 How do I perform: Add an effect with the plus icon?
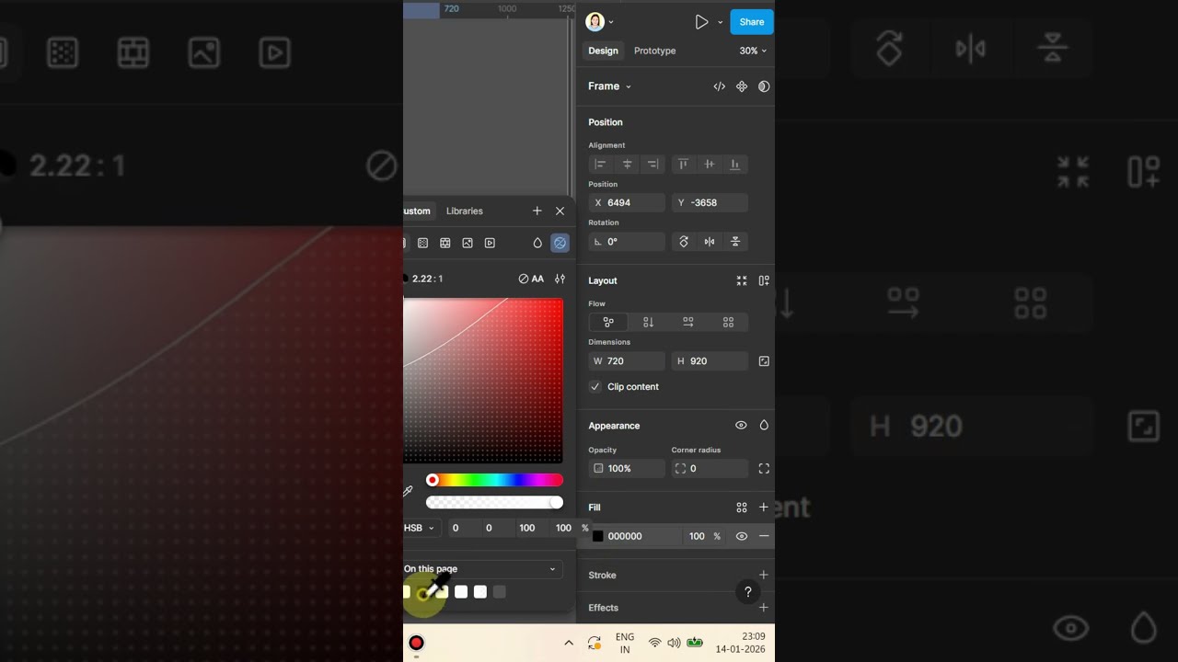(x=764, y=608)
